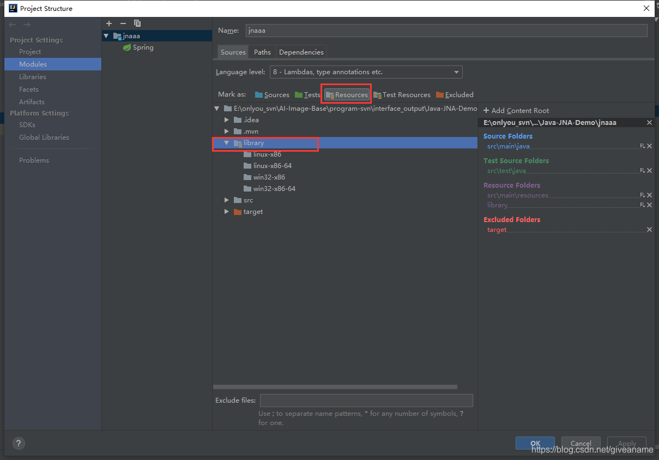Open Global Libraries settings
Screen dimensions: 659x460
click(44, 138)
